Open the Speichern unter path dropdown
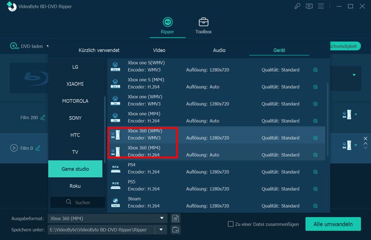Image resolution: width=371 pixels, height=240 pixels. coord(161,230)
